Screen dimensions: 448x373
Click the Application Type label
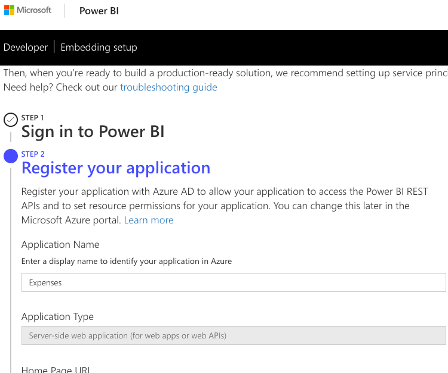[57, 317]
